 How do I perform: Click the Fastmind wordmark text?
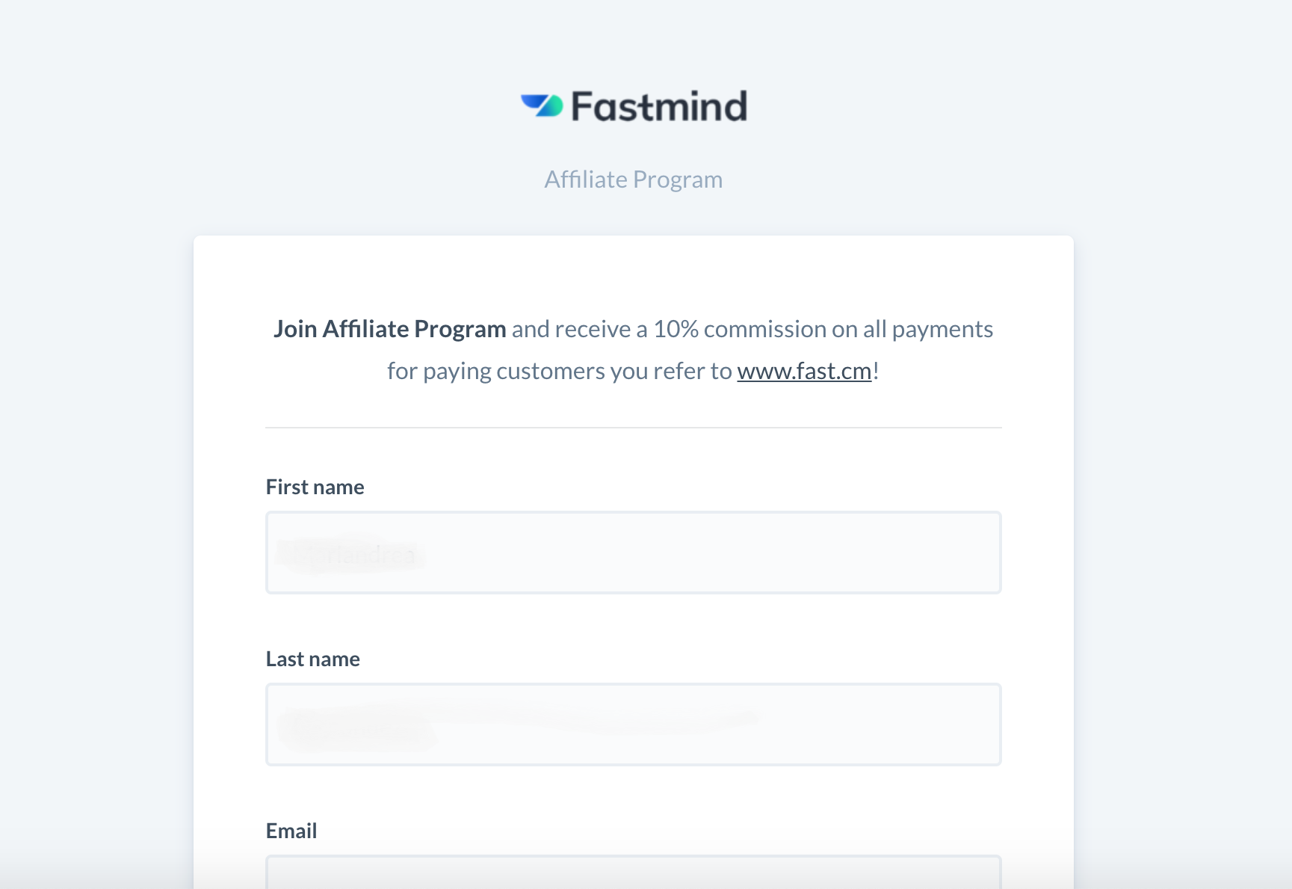pos(659,106)
